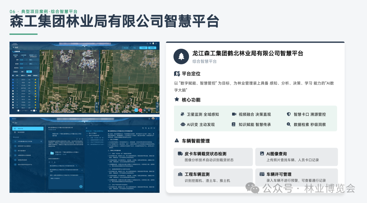Click the truck icon on 皮卡车辆载货状态检测
Image resolution: width=367 pixels, height=203 pixels.
[180, 154]
